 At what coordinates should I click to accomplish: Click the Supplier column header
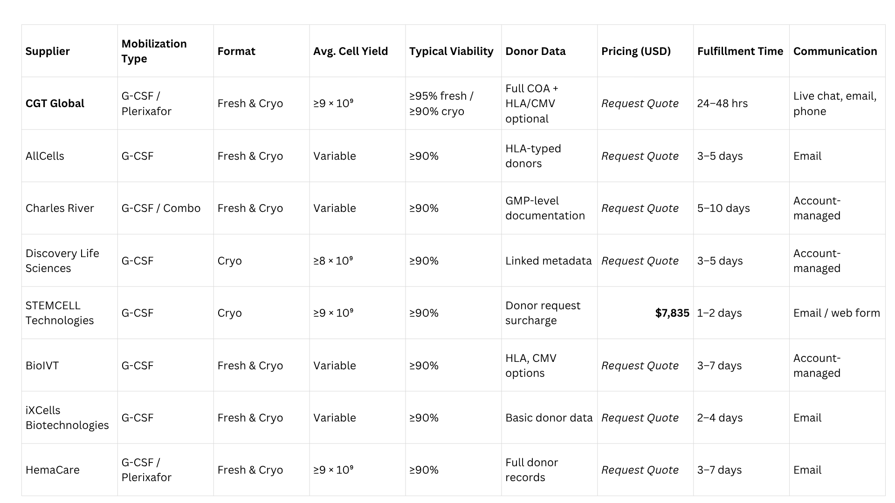(x=48, y=51)
